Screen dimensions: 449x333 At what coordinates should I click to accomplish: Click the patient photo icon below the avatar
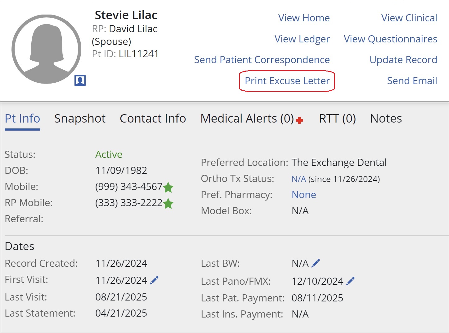tap(80, 80)
